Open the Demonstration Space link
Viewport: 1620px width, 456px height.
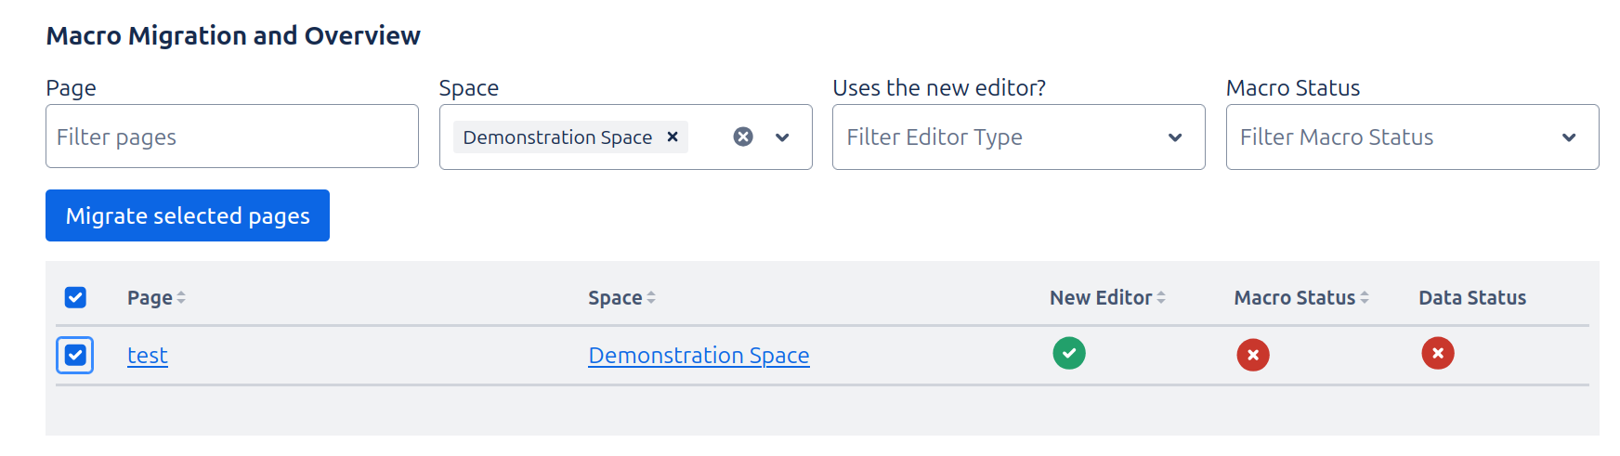pos(699,356)
